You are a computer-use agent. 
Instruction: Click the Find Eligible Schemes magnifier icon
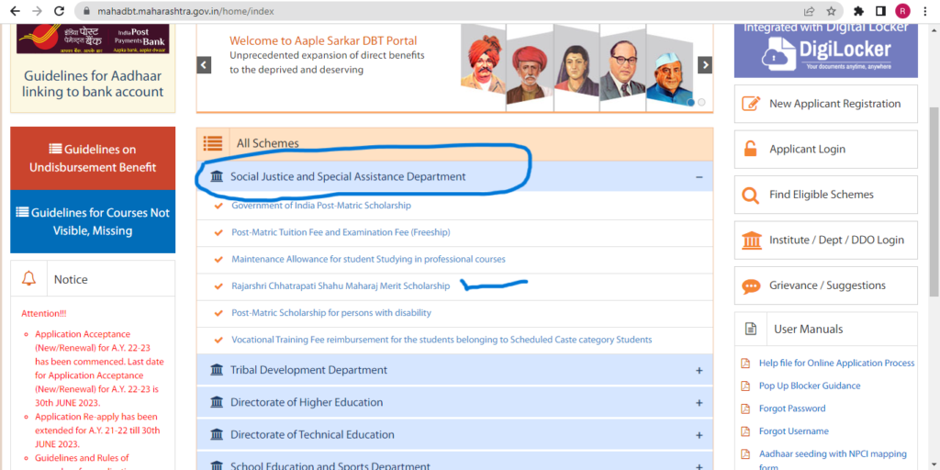coord(751,195)
